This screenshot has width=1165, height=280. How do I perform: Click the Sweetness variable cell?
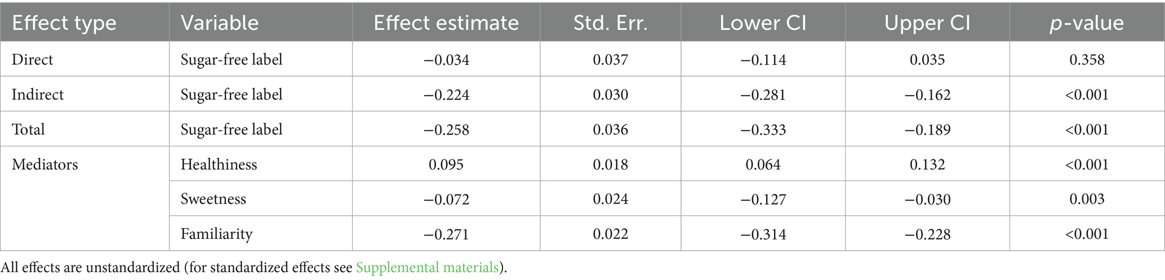click(213, 199)
